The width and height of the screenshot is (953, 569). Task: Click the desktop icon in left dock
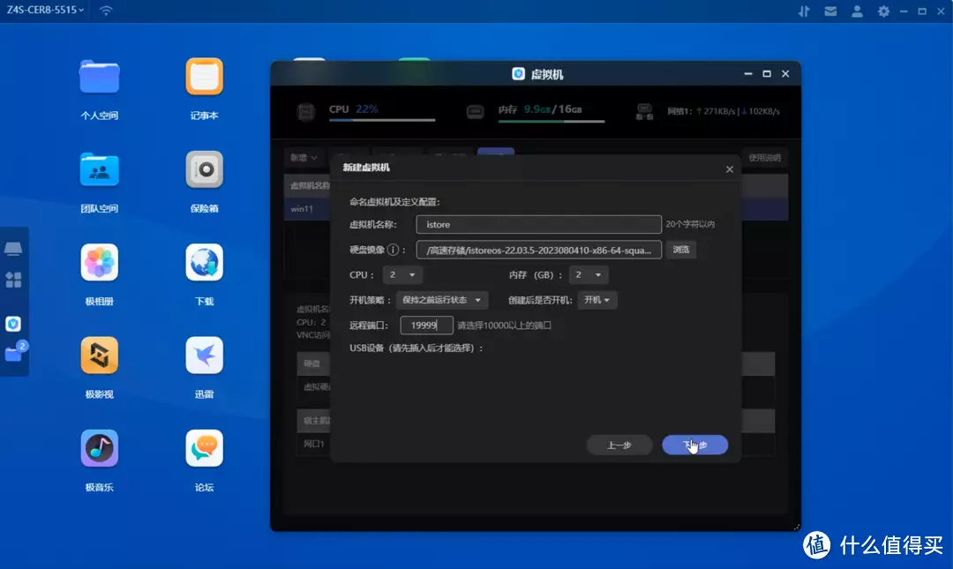(13, 249)
